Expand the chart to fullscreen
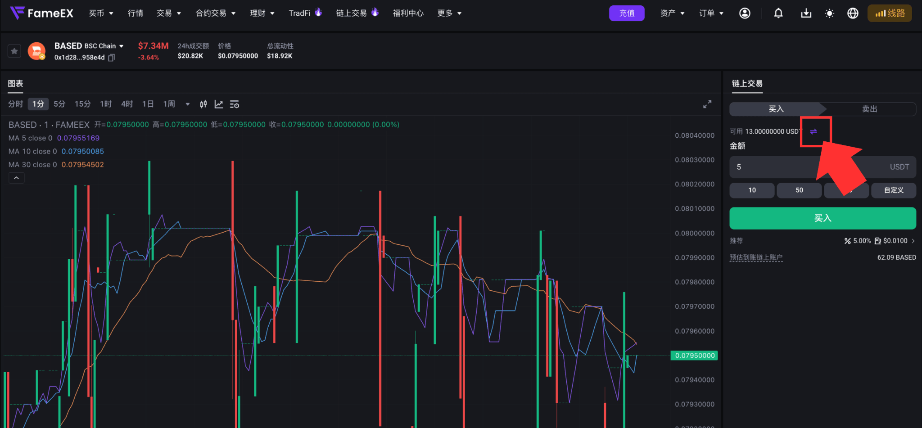 (707, 104)
